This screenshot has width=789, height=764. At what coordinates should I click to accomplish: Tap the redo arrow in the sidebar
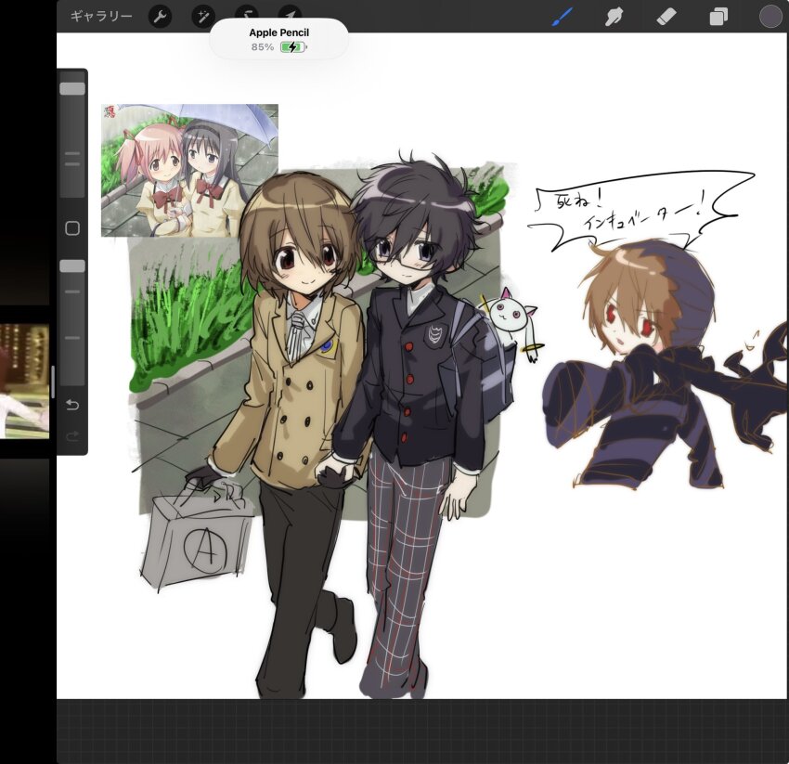click(x=73, y=436)
